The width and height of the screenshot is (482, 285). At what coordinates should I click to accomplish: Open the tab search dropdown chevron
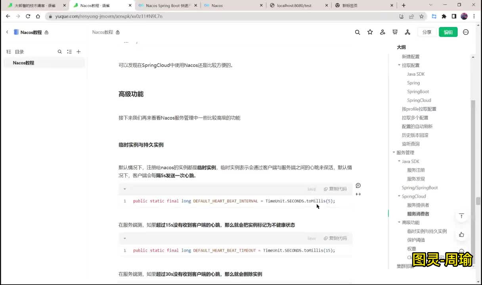(x=431, y=5)
